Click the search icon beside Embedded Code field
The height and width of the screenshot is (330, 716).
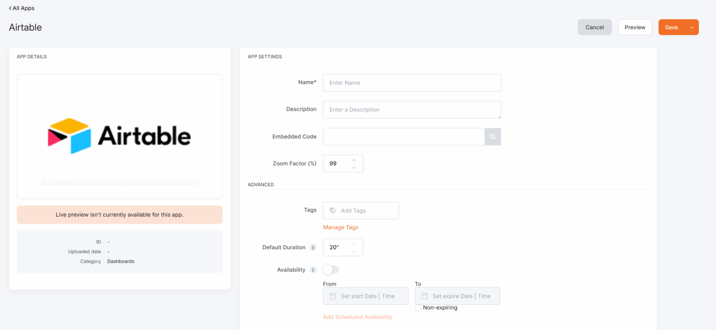493,136
